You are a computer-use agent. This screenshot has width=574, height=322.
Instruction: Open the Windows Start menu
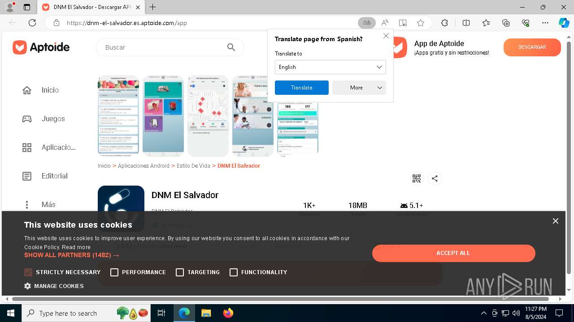tap(11, 313)
